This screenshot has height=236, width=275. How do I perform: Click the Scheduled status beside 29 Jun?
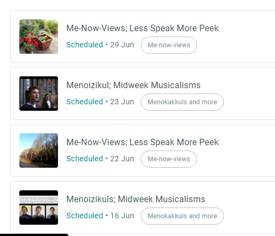85,45
